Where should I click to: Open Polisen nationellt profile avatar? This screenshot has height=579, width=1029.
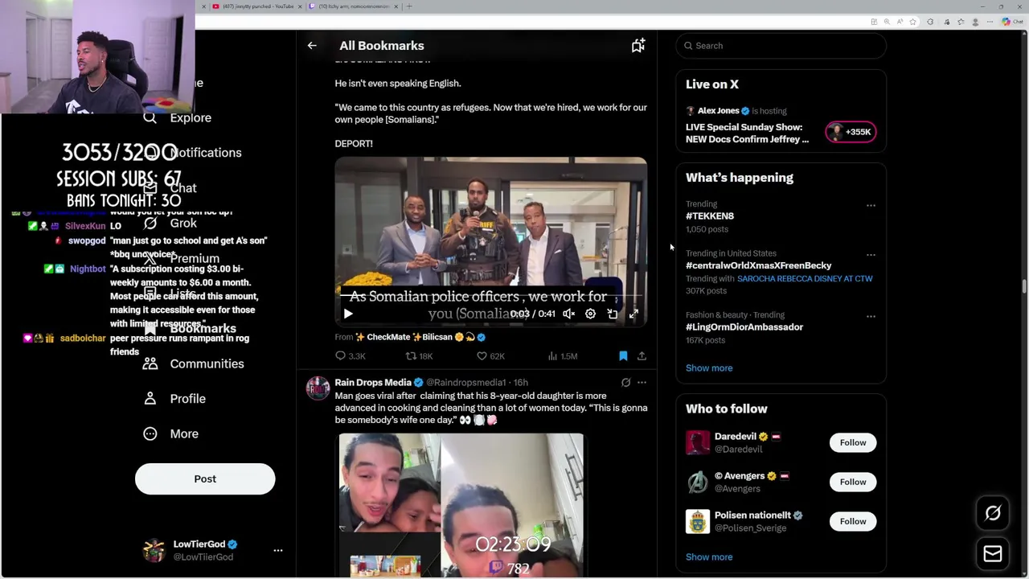pos(698,522)
